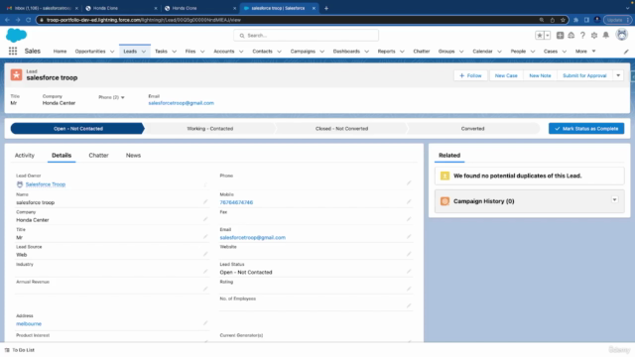Click Mark Status as Complete
Screen dimensions: 635x357
(x=586, y=128)
